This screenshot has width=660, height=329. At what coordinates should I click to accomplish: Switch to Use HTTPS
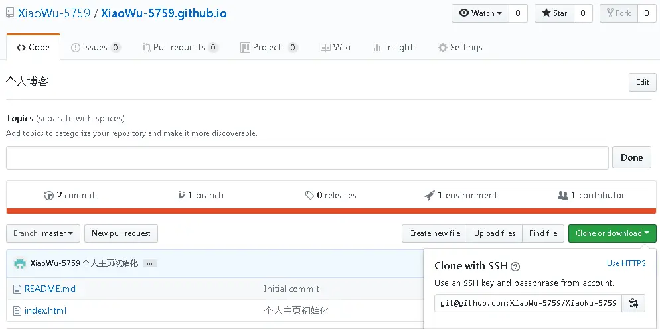pos(626,263)
